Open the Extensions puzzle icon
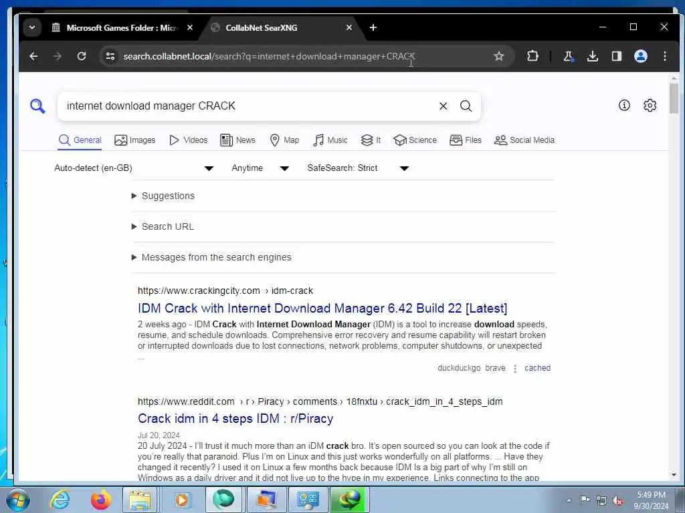Screen dimensions: 685x513 [532, 56]
